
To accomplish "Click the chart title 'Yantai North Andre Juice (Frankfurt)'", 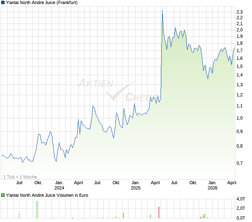I will coord(42,3).
